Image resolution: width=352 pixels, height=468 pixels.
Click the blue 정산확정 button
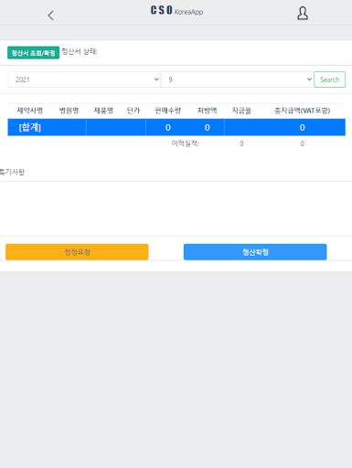(x=255, y=252)
